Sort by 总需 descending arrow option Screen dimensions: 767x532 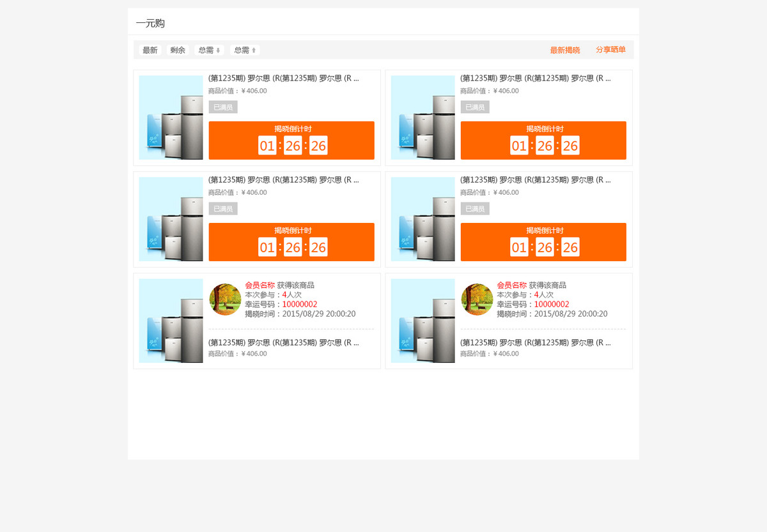tap(209, 50)
